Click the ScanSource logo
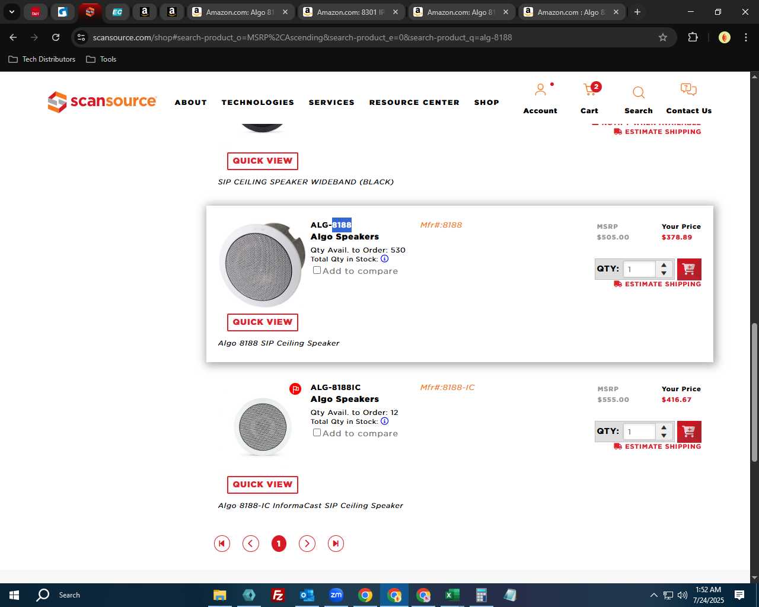 [x=102, y=102]
